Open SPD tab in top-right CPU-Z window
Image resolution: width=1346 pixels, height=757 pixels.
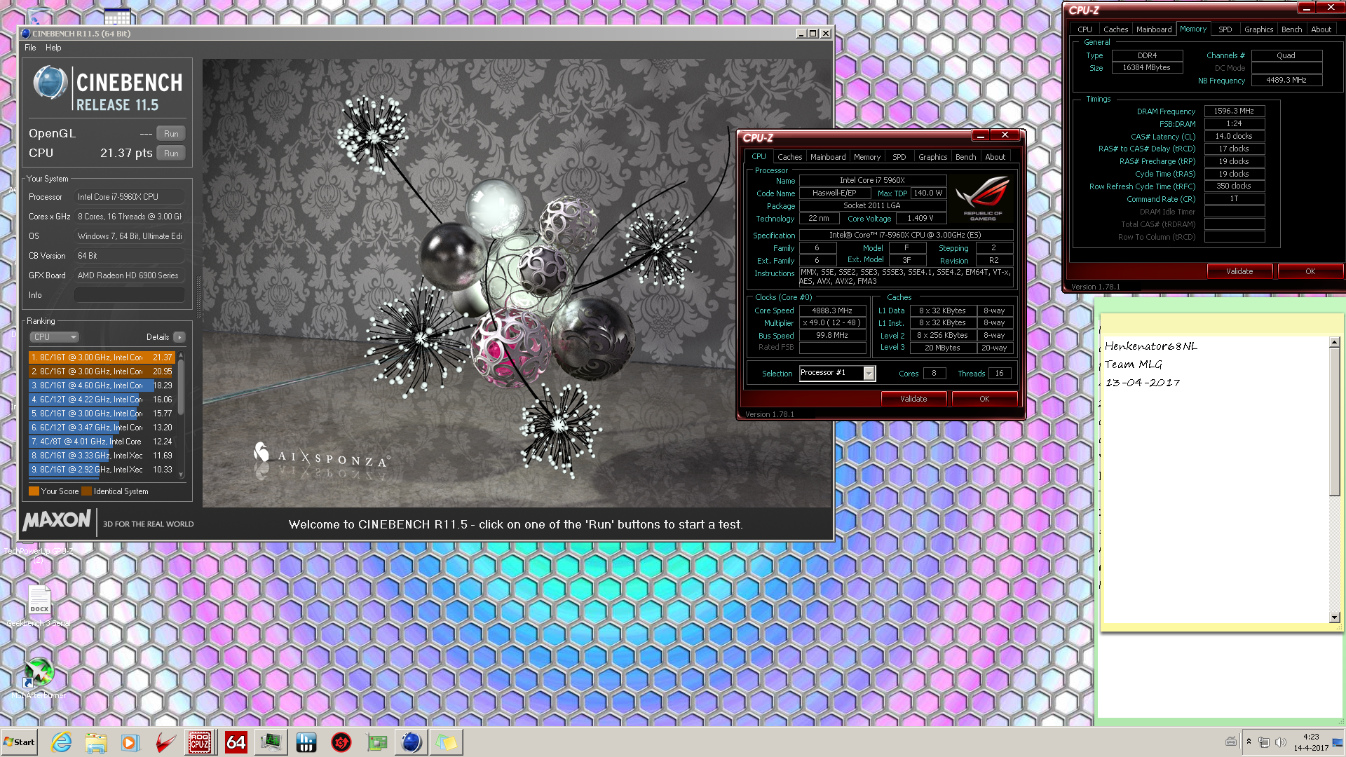click(x=1225, y=29)
